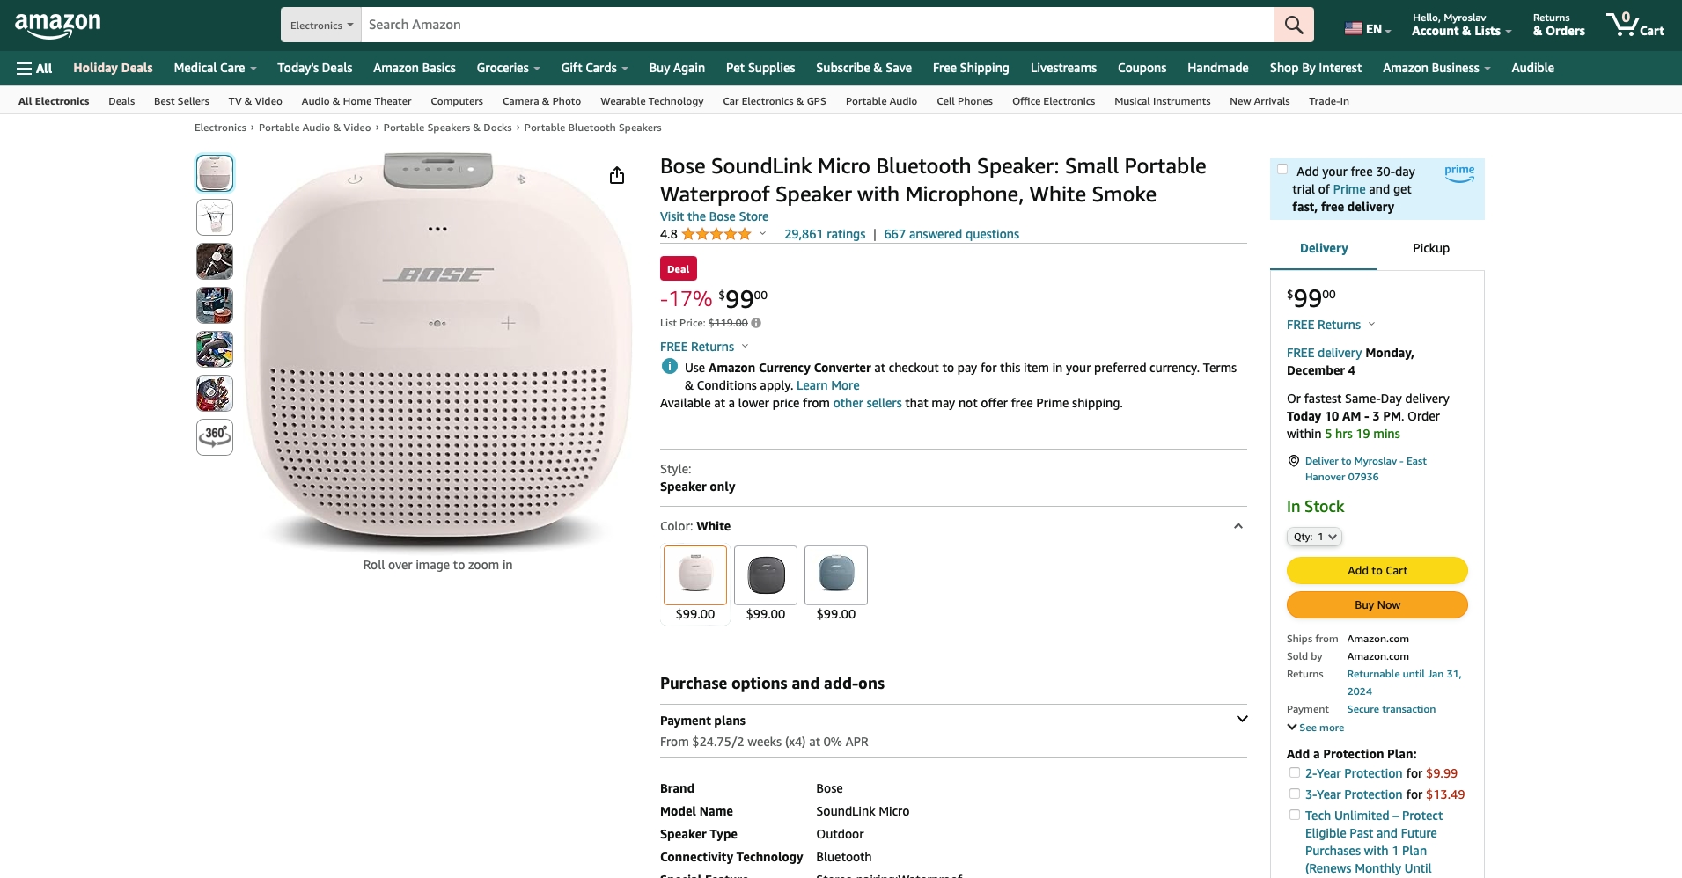Click the Add to Cart button
Screen dimensions: 1682x878
[x=1377, y=571]
